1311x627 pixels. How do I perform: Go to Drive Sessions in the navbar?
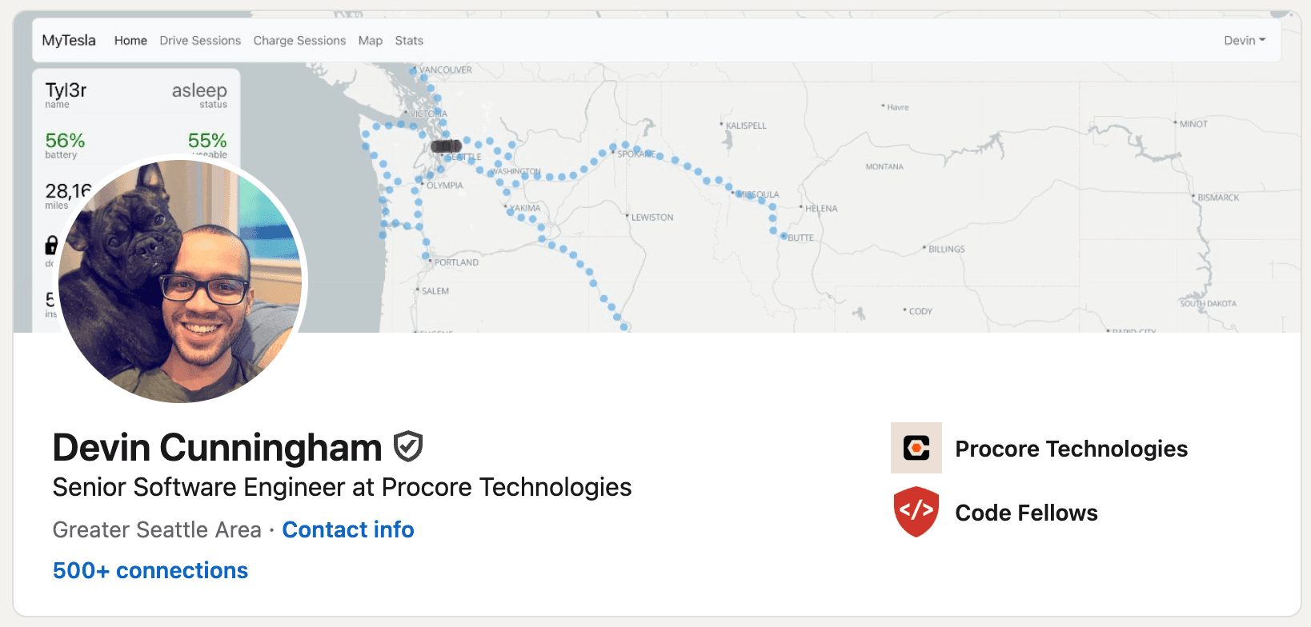(200, 41)
